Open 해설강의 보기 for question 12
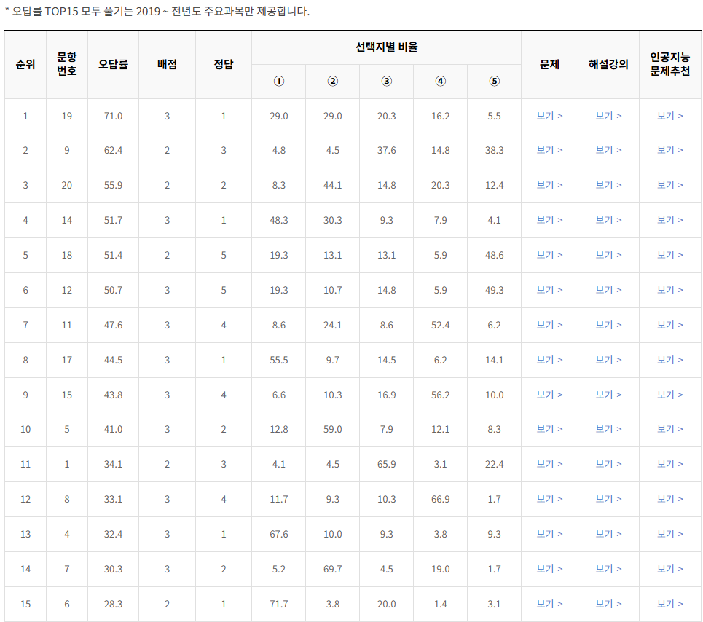The height and width of the screenshot is (622, 703). tap(608, 290)
